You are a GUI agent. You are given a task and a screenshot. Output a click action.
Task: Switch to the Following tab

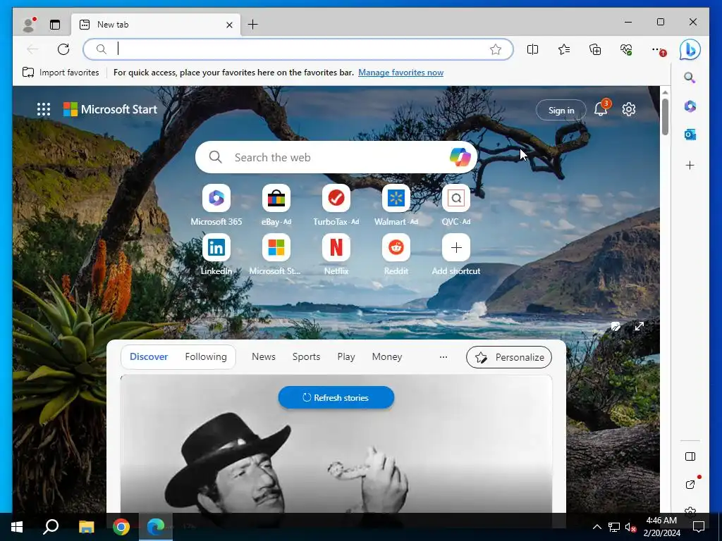[206, 356]
